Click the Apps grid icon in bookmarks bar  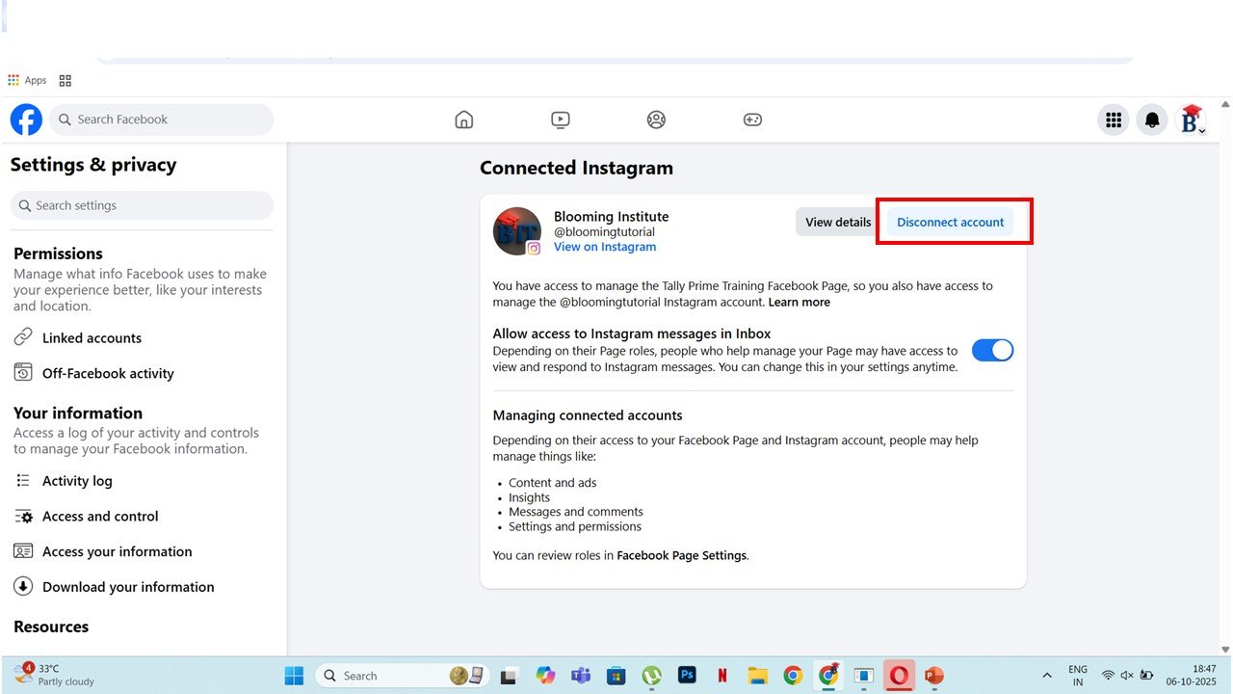pos(13,81)
